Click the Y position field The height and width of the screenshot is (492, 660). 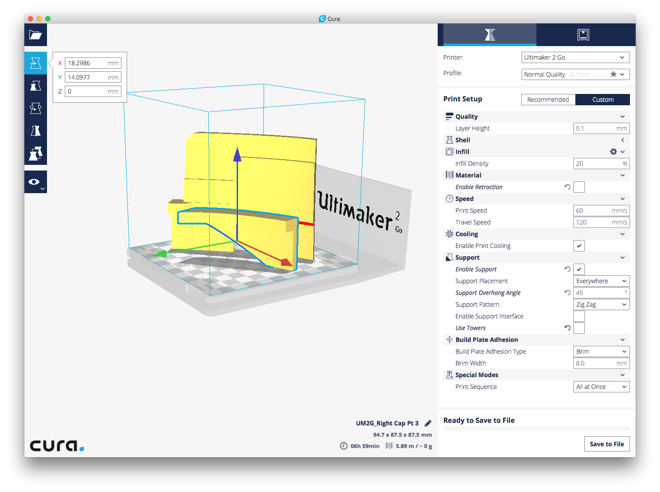(93, 77)
